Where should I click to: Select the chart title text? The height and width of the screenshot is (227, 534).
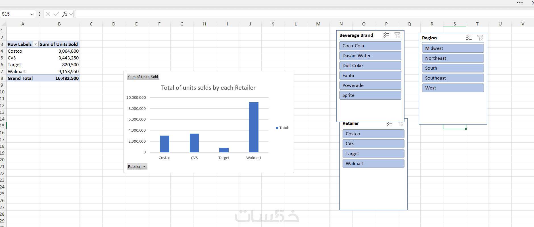pos(208,88)
